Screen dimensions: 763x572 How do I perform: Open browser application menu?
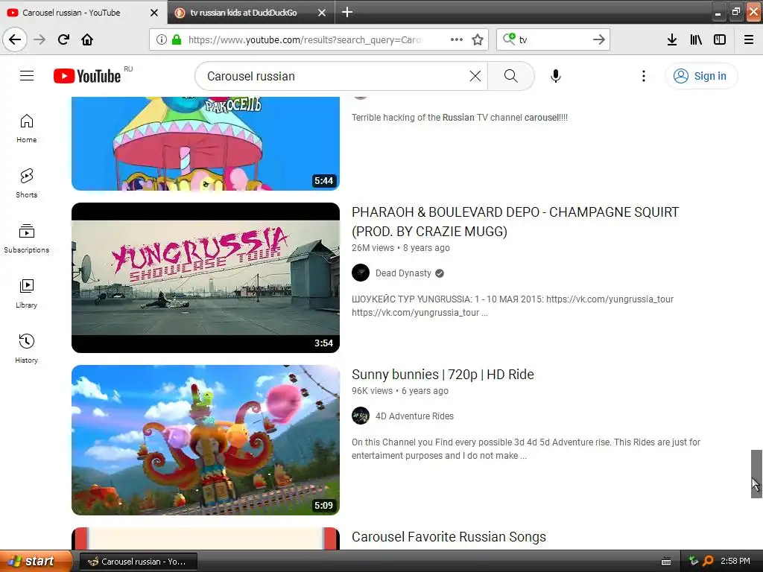(x=749, y=39)
